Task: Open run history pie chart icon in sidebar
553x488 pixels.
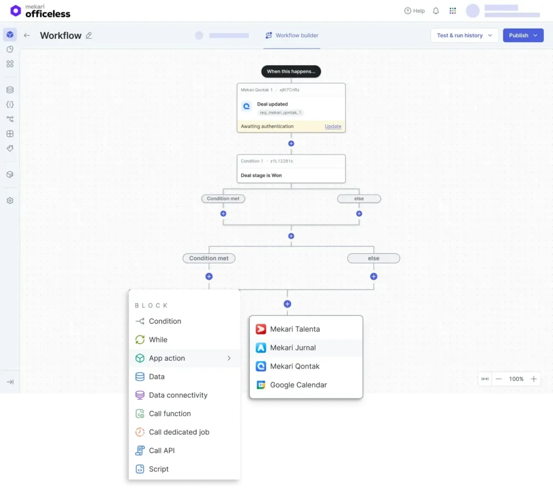Action: point(10,49)
